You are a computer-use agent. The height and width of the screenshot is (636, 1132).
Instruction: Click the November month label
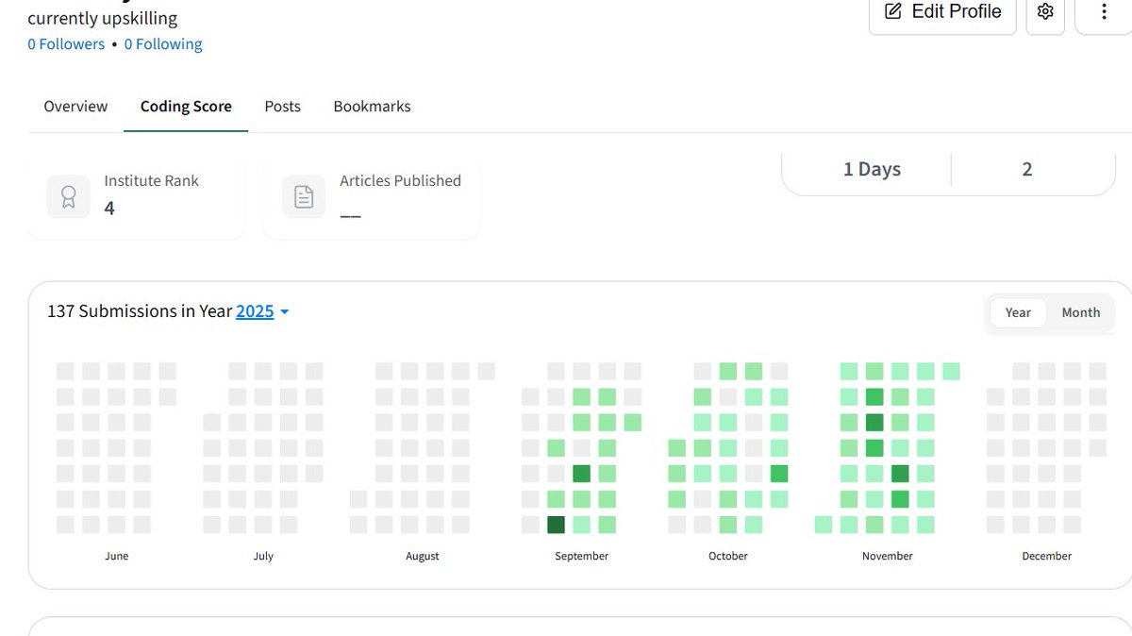(x=888, y=556)
